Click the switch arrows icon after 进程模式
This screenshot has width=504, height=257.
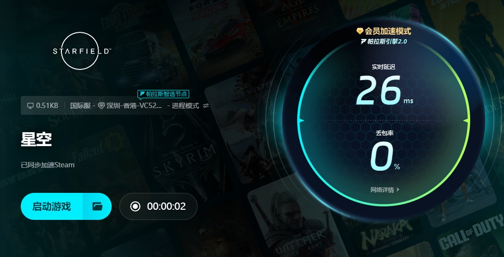206,106
